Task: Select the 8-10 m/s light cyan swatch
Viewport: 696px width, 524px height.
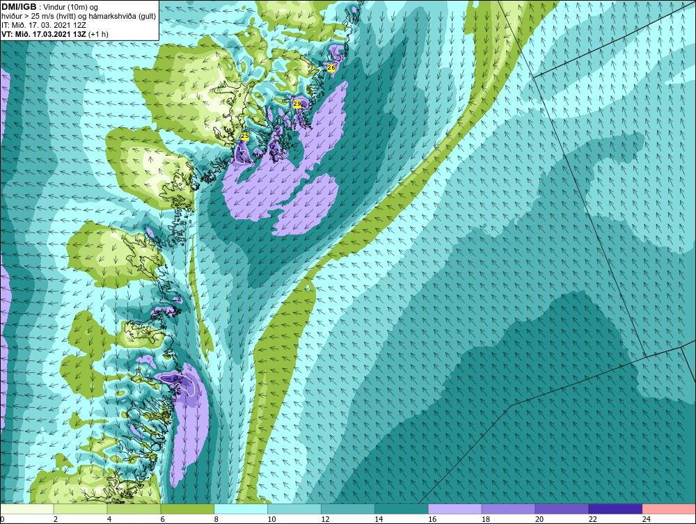Action: (x=241, y=509)
